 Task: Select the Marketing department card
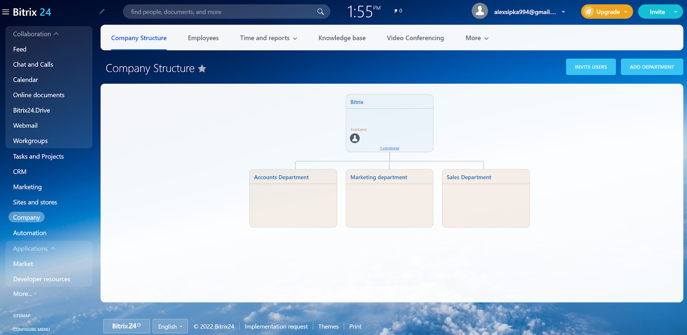[389, 198]
